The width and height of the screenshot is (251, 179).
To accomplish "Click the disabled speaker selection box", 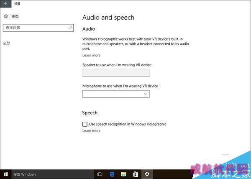I will [x=116, y=73].
